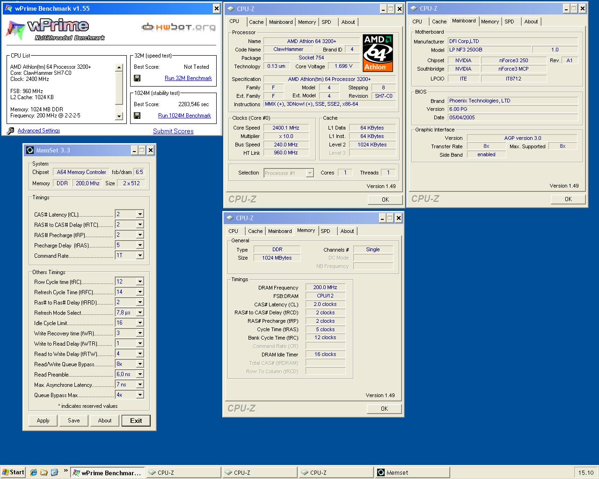Switch to the About tab in the CPU-Z Mainboard window
Image resolution: width=599 pixels, height=479 pixels.
(531, 22)
